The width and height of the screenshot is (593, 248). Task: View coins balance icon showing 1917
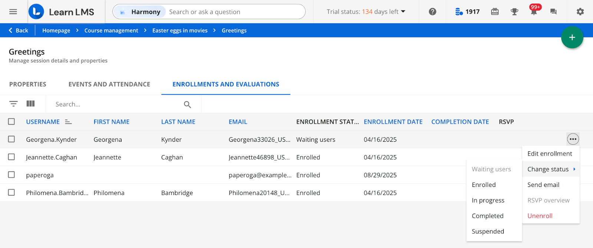[459, 11]
